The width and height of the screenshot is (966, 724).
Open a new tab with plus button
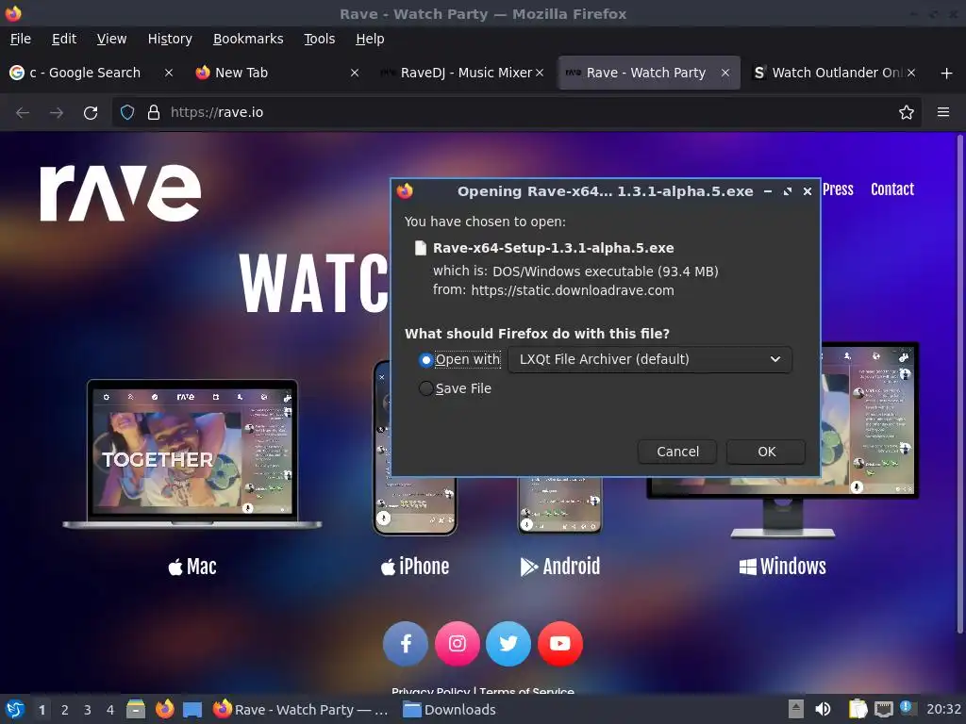click(947, 74)
